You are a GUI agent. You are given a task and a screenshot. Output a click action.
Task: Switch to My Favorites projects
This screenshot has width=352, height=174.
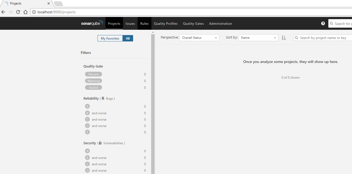(110, 39)
